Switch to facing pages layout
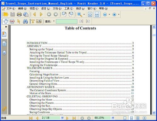The image size is (157, 121). point(144,118)
